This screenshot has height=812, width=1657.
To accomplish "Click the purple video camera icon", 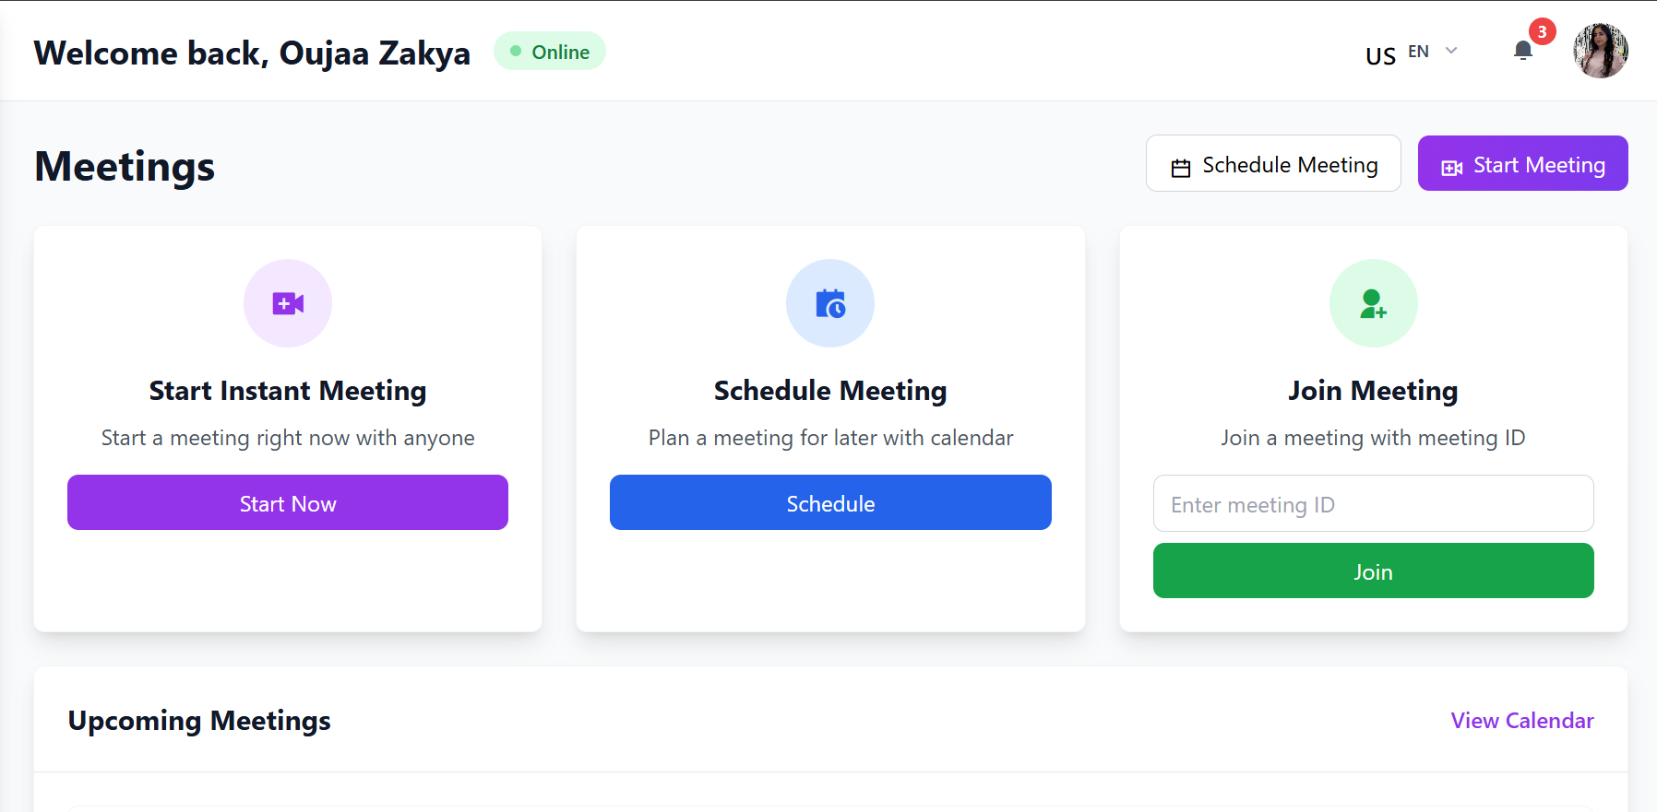I will [288, 303].
